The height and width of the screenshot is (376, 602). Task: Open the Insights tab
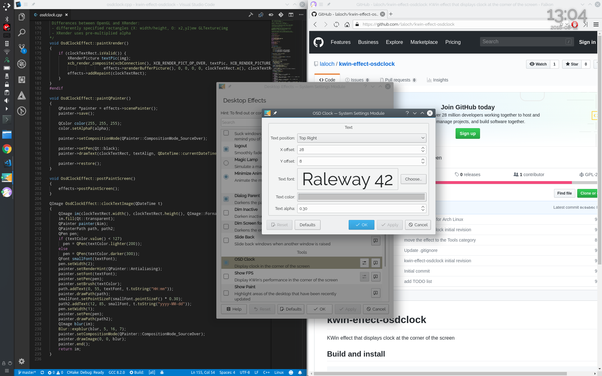(x=437, y=80)
